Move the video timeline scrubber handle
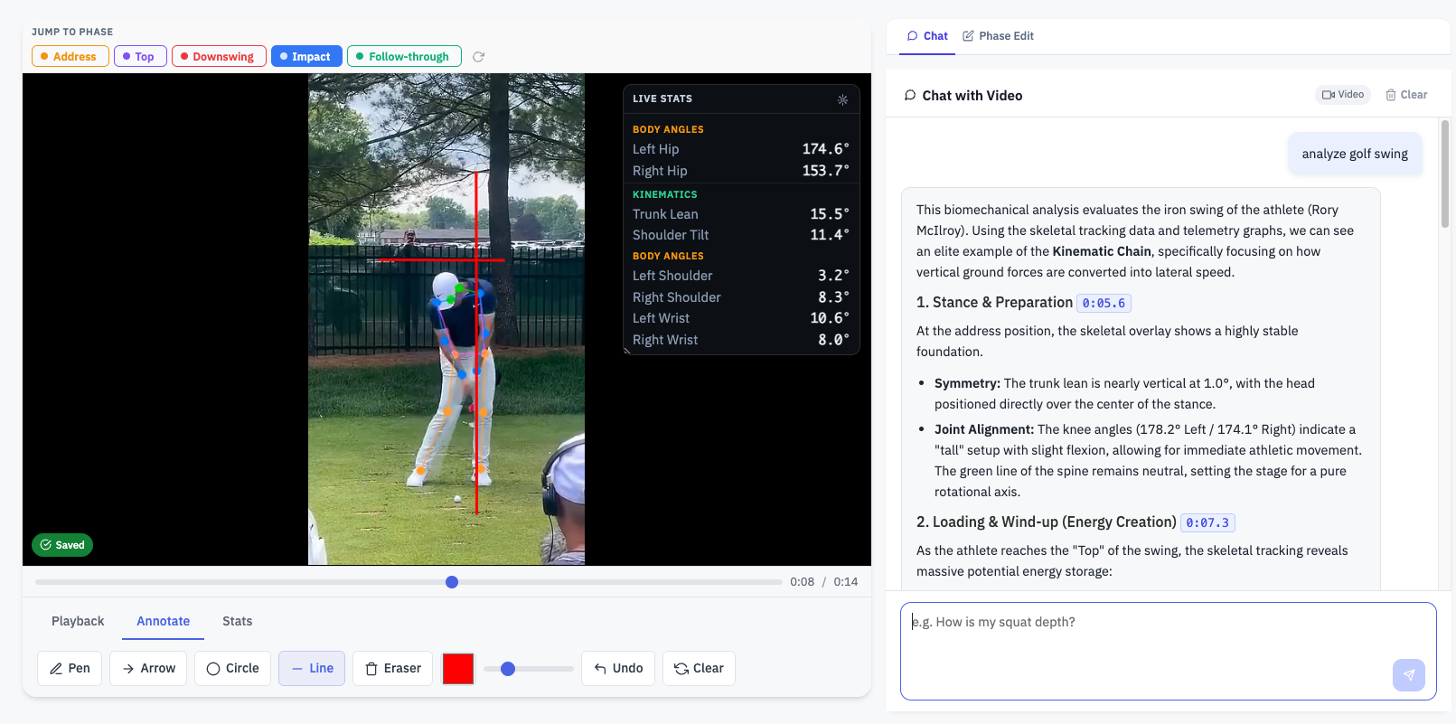 point(452,582)
